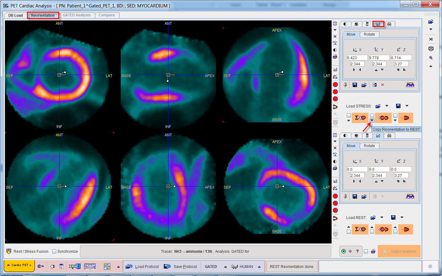This screenshot has width=442, height=276.
Task: Edit the STRESS Y move value 9.778
Action: click(379, 58)
